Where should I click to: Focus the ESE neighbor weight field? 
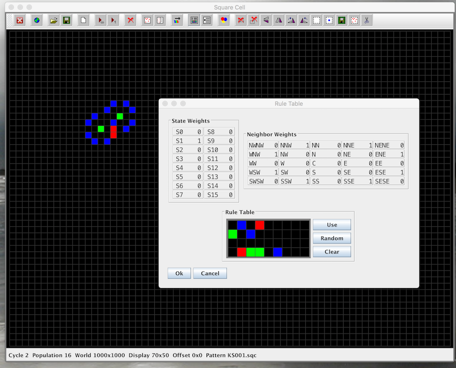[389, 172]
